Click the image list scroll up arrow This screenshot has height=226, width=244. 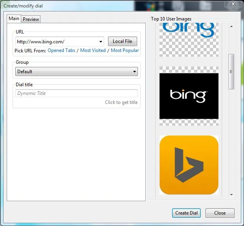(x=231, y=26)
